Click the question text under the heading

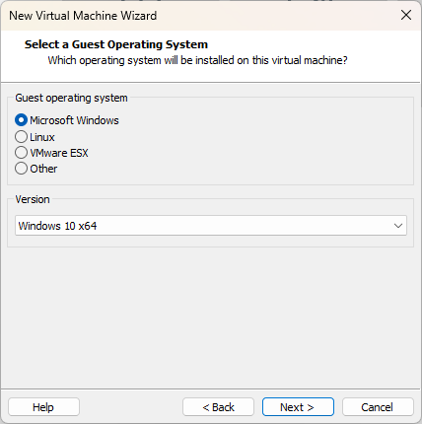(197, 60)
